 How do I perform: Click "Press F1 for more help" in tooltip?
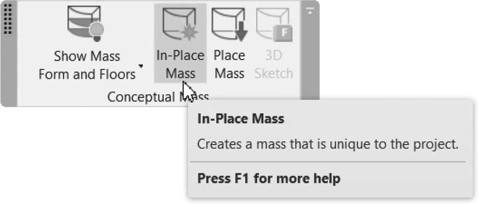(x=269, y=179)
